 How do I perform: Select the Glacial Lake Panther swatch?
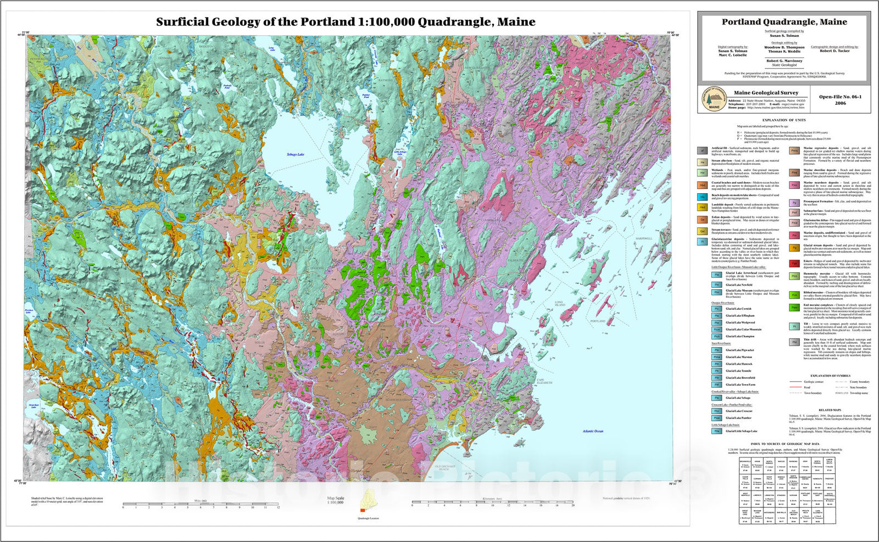tap(717, 418)
